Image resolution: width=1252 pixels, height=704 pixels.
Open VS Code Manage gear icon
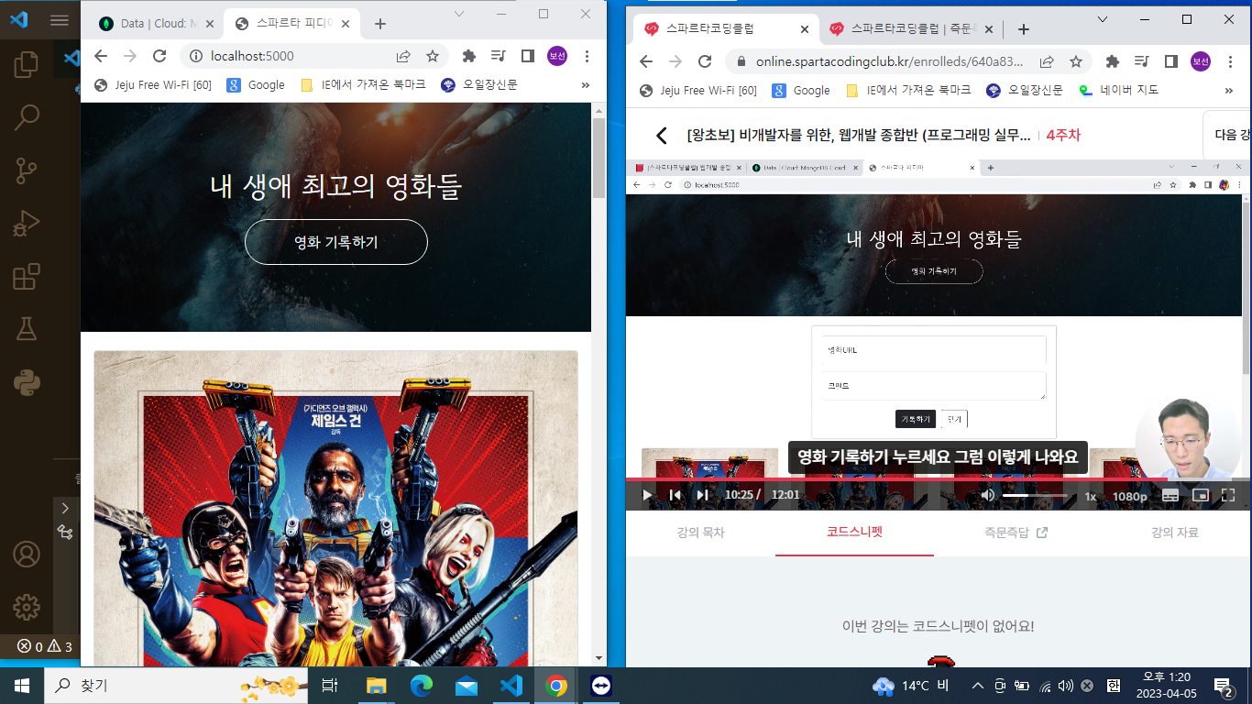coord(27,607)
